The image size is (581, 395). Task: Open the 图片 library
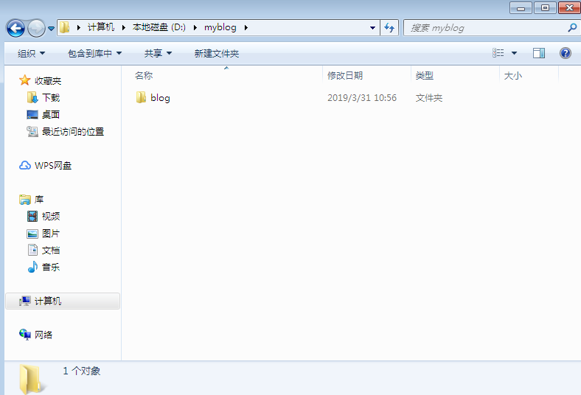(51, 234)
